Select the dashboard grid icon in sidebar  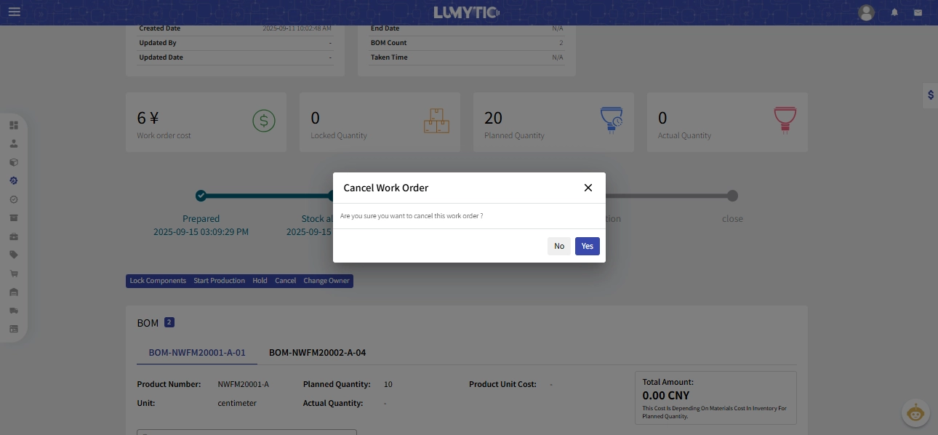click(14, 124)
